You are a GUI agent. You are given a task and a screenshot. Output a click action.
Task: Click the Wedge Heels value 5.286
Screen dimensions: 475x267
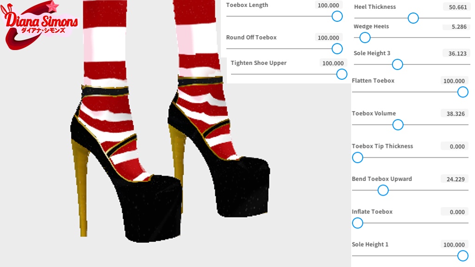point(459,26)
